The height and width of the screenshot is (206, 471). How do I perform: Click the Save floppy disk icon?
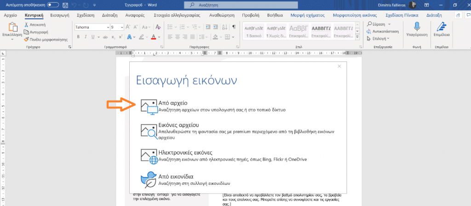coord(65,5)
